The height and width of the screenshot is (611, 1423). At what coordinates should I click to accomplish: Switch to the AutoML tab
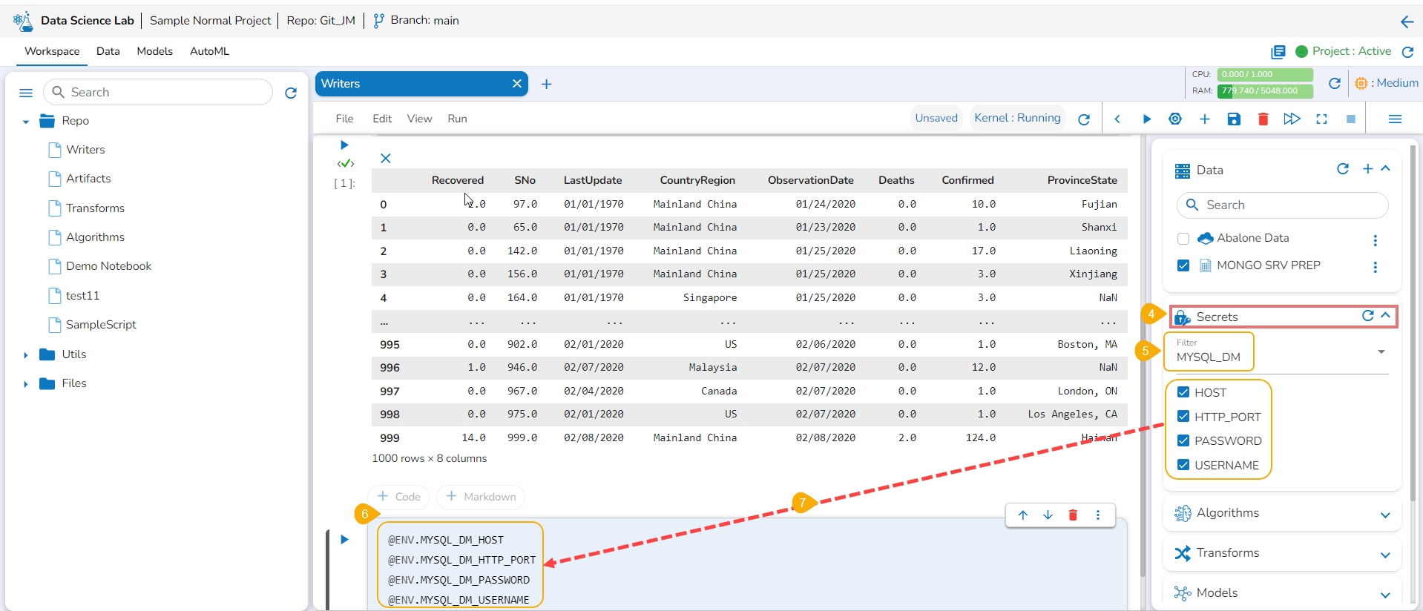click(209, 51)
